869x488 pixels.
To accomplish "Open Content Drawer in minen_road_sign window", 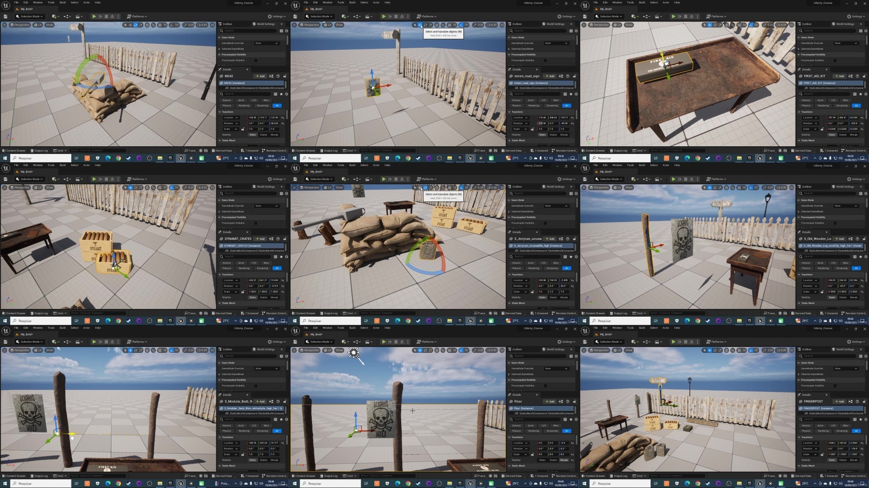I will point(304,150).
